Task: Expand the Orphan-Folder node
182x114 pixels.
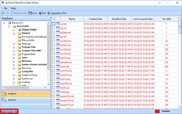Action: point(14,30)
